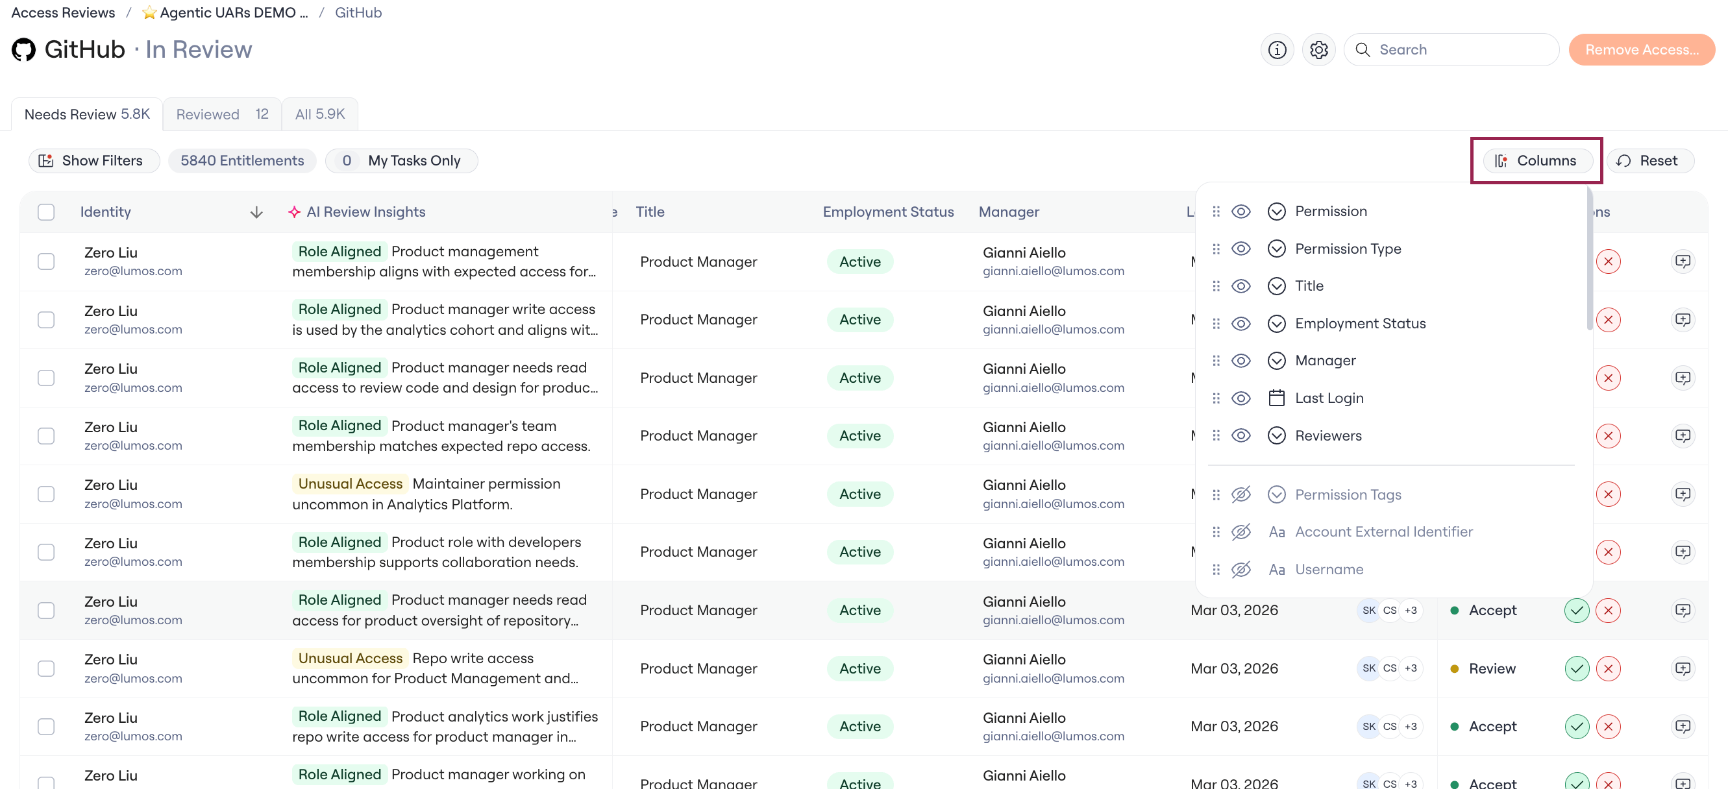This screenshot has height=789, width=1728.
Task: Hide the Permission column via eye icon
Action: point(1241,211)
